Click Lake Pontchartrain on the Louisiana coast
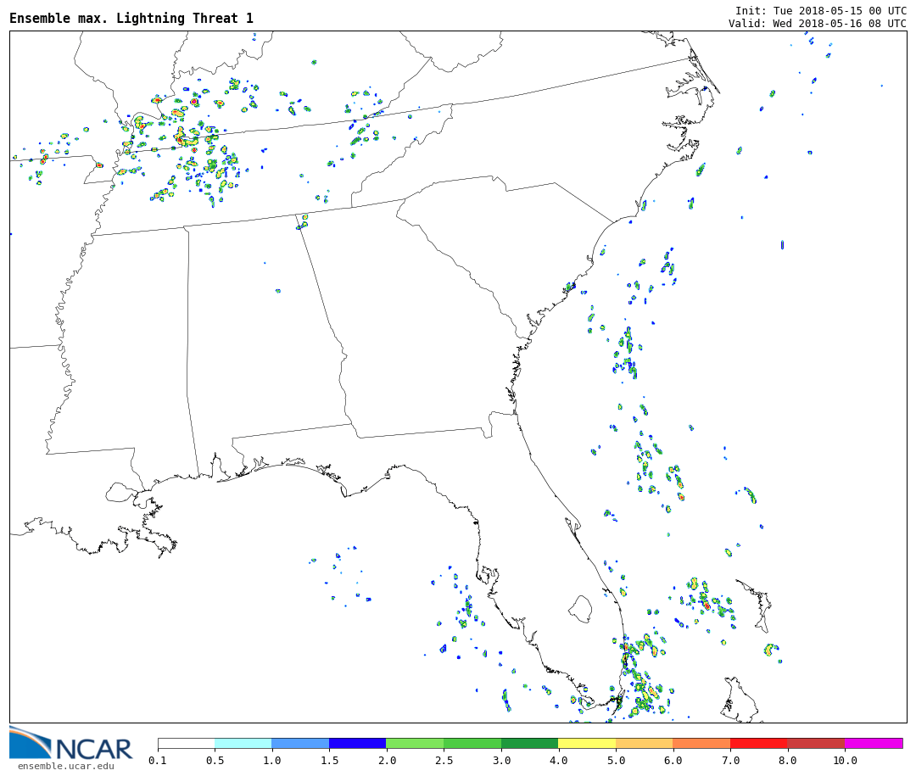This screenshot has height=776, width=916. pos(120,492)
